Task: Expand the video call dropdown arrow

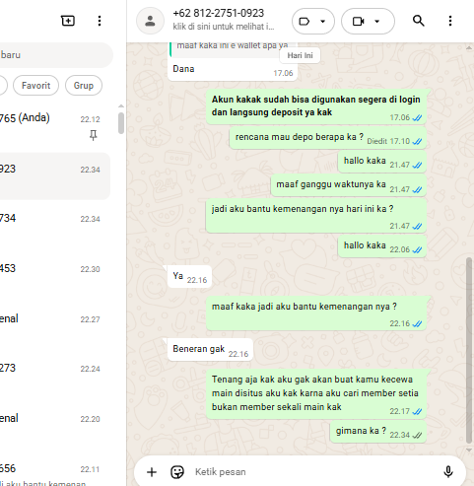Action: [377, 22]
